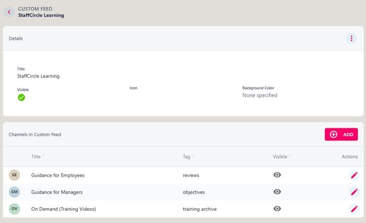Select the 'Guidance for Managers' row title
Viewport: 366px width, 223px height.
click(x=57, y=192)
